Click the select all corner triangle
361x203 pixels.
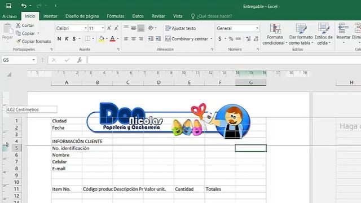coord(9,74)
